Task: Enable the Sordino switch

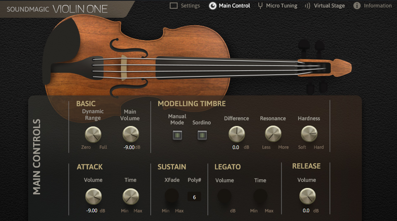Action: [202, 135]
